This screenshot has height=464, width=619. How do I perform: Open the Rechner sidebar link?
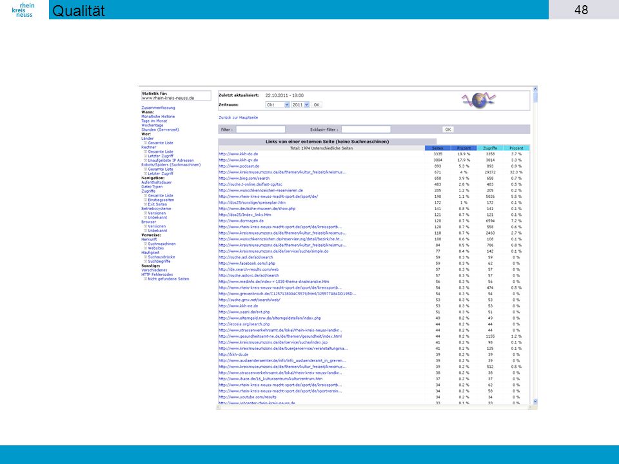pos(148,147)
